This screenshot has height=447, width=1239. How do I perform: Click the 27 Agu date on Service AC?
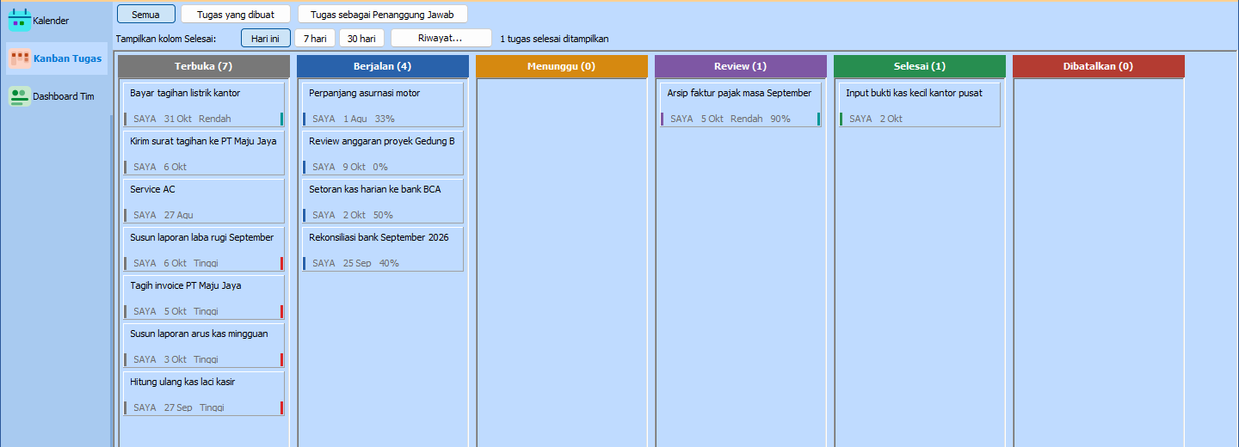point(178,215)
